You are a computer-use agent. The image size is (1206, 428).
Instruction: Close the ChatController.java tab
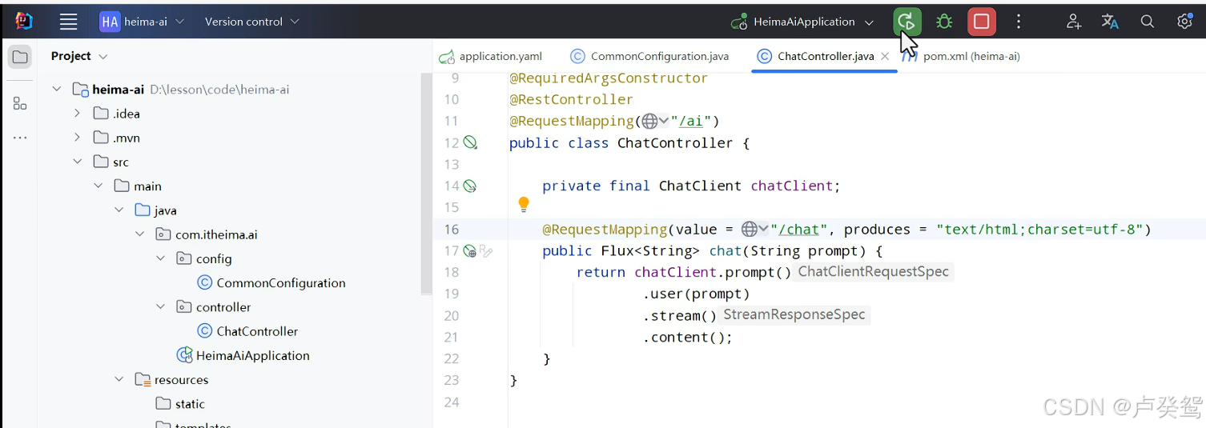tap(885, 57)
